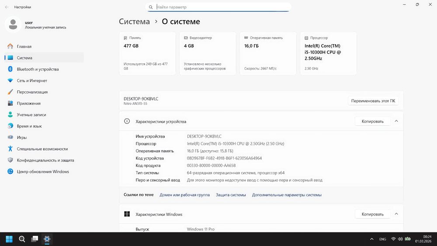The width and height of the screenshot is (437, 246).
Task: Click the Bluetooth icon in sidebar
Action: pos(10,69)
